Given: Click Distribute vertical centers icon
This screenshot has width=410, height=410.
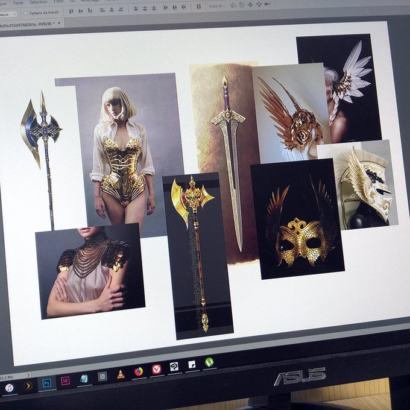Looking at the screenshot, I should 145,8.
